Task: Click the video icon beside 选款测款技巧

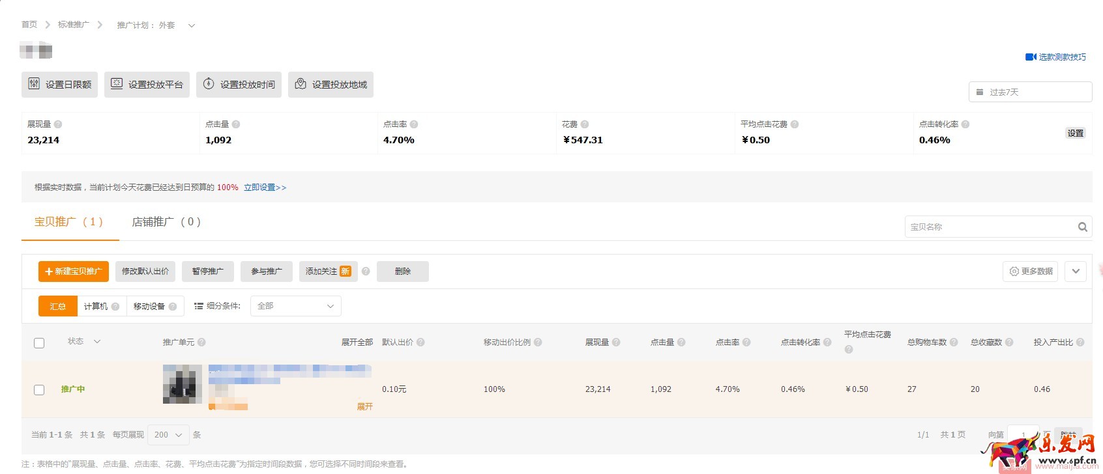Action: [1031, 57]
